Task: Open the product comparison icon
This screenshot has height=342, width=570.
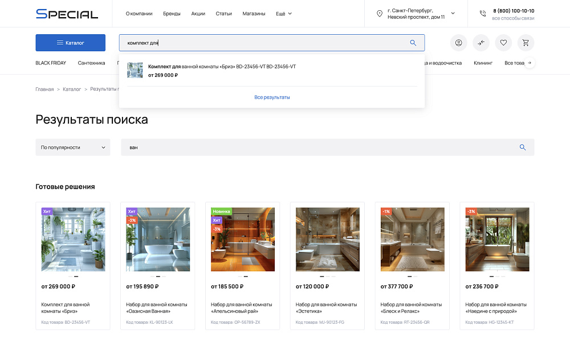Action: pyautogui.click(x=481, y=43)
